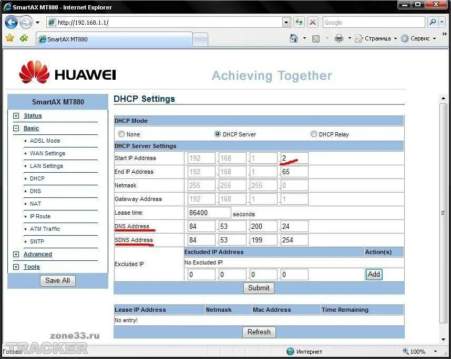451x359 pixels.
Task: Open LAN Settings page
Action: [46, 166]
